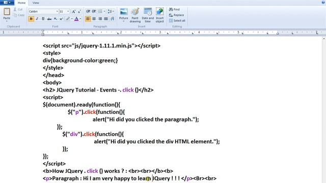Image resolution: width=326 pixels, height=183 pixels.
Task: Open Find in the Editing group
Action: point(174,9)
